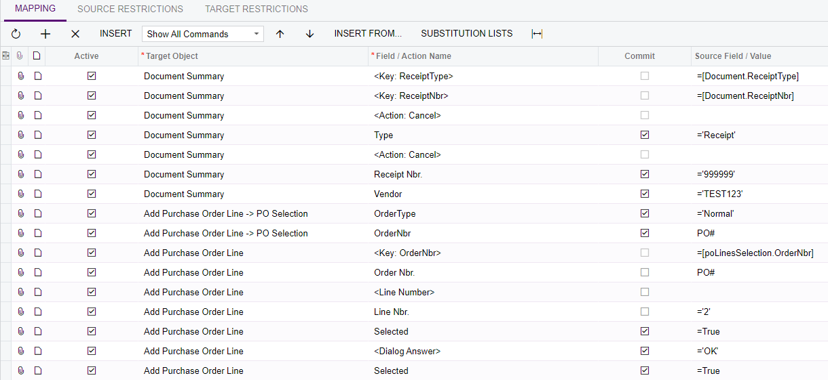828x380 pixels.
Task: Move row down with down arrow
Action: (x=309, y=34)
